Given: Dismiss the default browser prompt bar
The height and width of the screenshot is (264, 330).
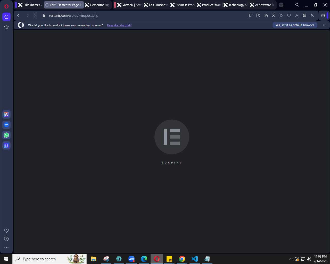Looking at the screenshot, I should pyautogui.click(x=324, y=25).
